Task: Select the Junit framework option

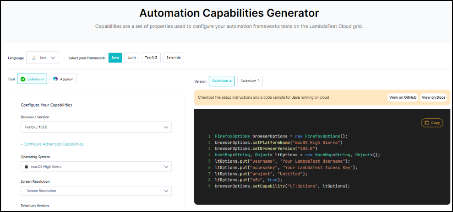Action: 132,58
